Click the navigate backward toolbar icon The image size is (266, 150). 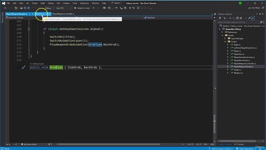[x=5, y=8]
